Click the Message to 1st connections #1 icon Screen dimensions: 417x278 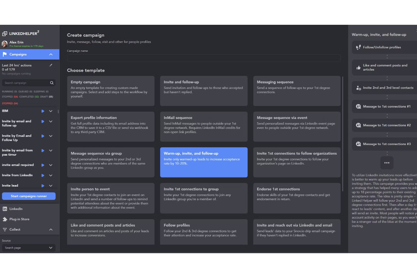[358, 106]
